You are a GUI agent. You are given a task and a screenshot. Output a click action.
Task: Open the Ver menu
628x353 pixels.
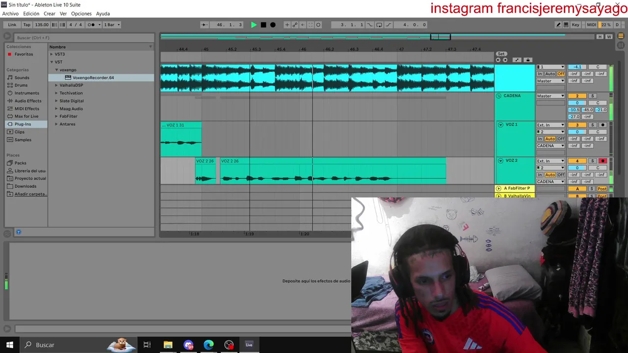[63, 14]
